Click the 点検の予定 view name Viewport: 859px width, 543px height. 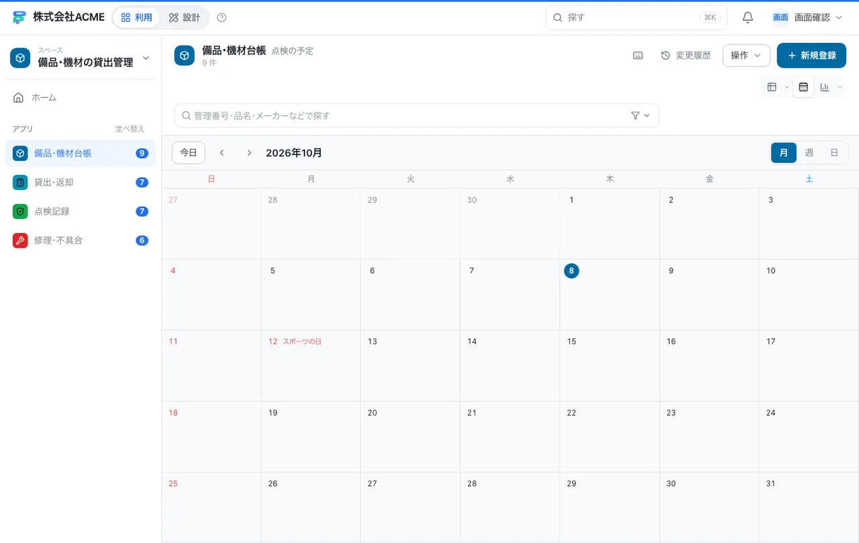(293, 51)
